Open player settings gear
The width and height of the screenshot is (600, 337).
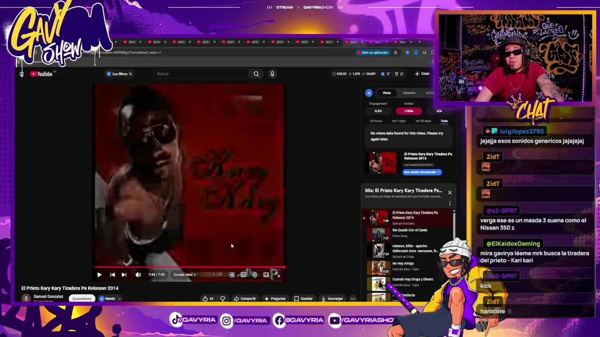coord(255,275)
